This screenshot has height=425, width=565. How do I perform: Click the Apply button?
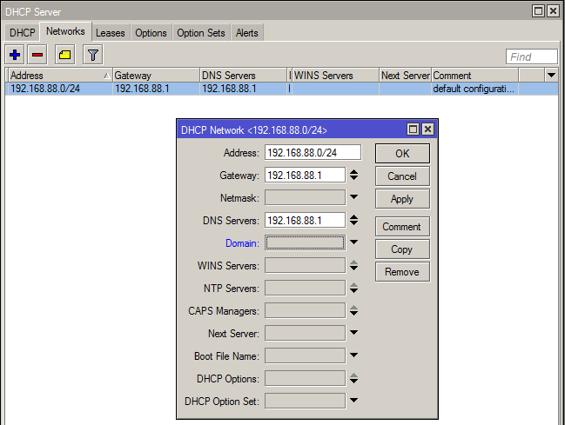[x=402, y=199]
